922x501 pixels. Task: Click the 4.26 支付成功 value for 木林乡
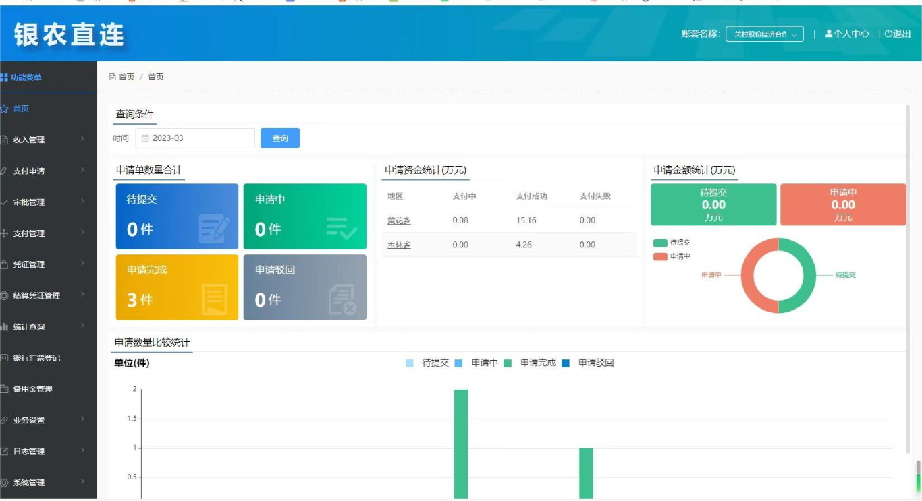pos(524,245)
